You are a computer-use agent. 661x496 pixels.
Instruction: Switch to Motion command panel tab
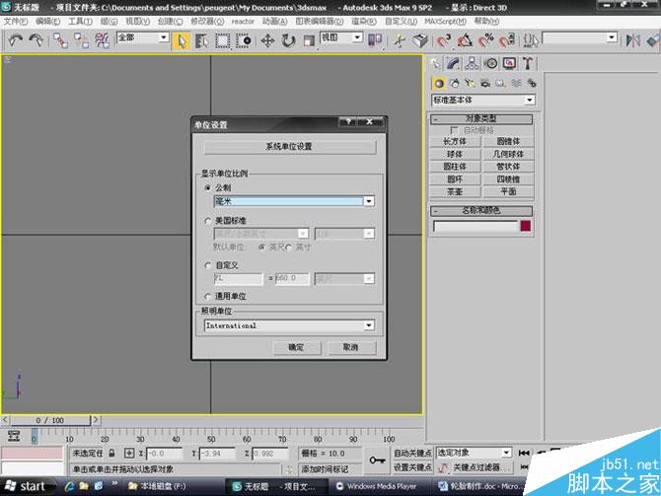tap(490, 64)
